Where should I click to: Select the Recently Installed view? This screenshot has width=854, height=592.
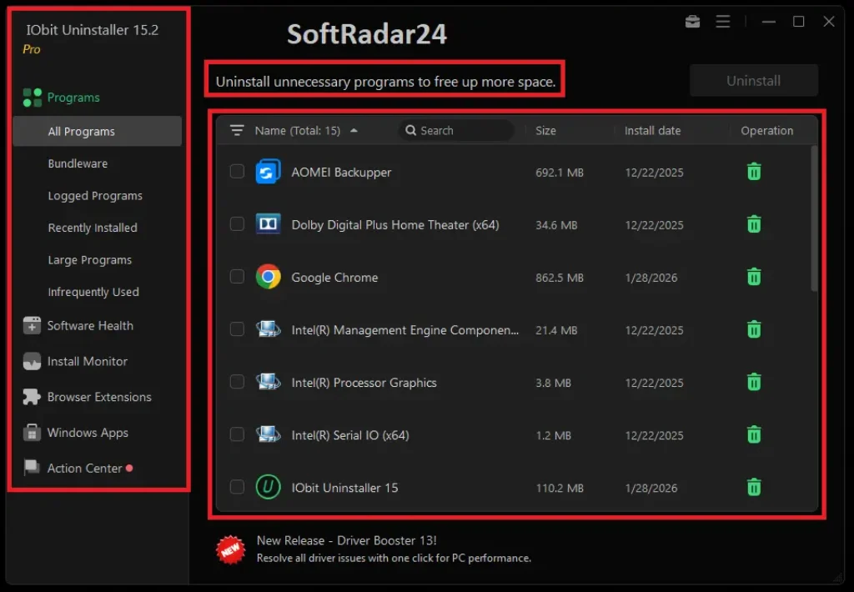[93, 228]
